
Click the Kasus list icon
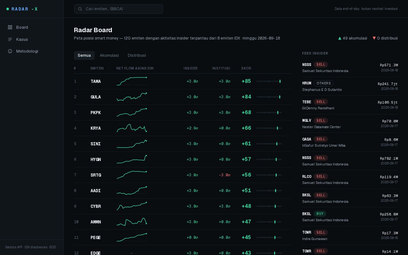click(10, 40)
